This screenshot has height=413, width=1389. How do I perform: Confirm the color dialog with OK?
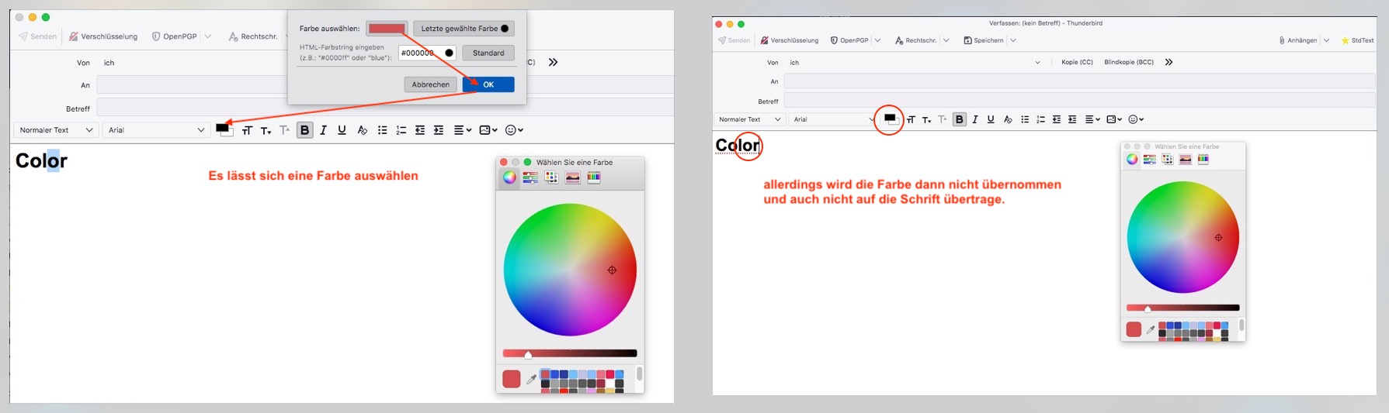(488, 84)
